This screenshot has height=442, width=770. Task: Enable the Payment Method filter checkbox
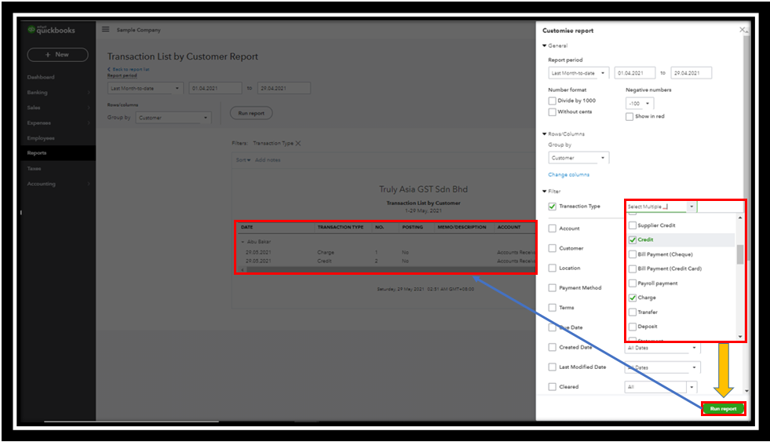pyautogui.click(x=553, y=288)
